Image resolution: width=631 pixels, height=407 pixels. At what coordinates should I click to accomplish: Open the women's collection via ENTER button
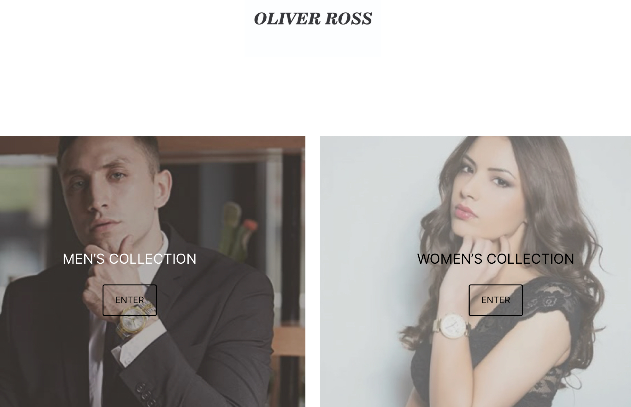click(x=496, y=300)
